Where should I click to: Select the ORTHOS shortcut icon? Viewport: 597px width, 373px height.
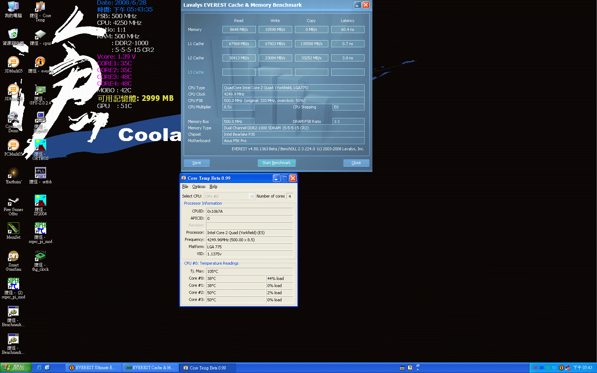[40, 150]
